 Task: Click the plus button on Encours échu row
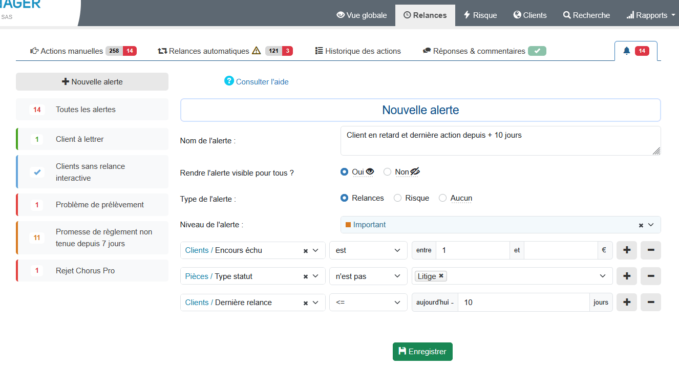tap(626, 250)
